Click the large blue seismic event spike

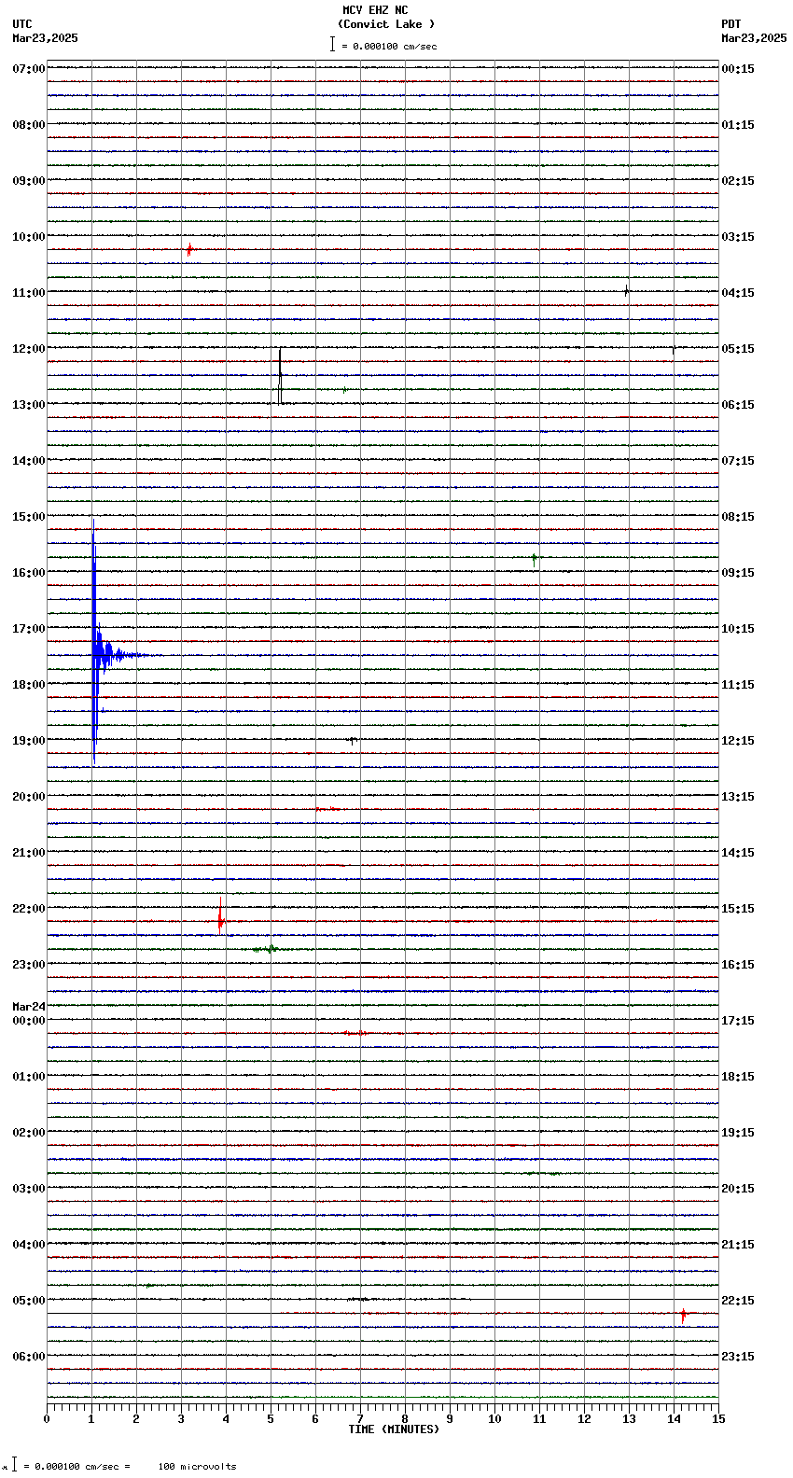pyautogui.click(x=94, y=644)
